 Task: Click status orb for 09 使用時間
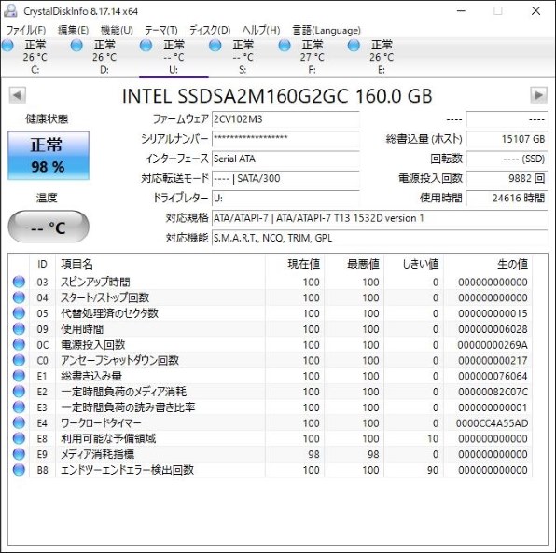[19, 328]
